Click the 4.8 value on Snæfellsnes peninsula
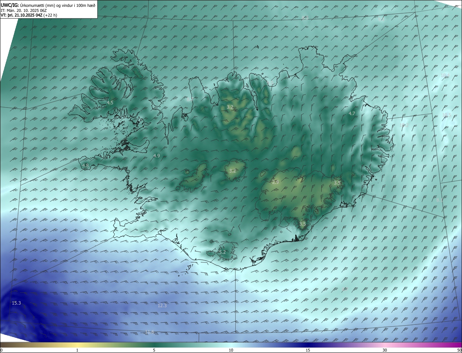Viewport: 462px width, 353px height. click(86, 166)
